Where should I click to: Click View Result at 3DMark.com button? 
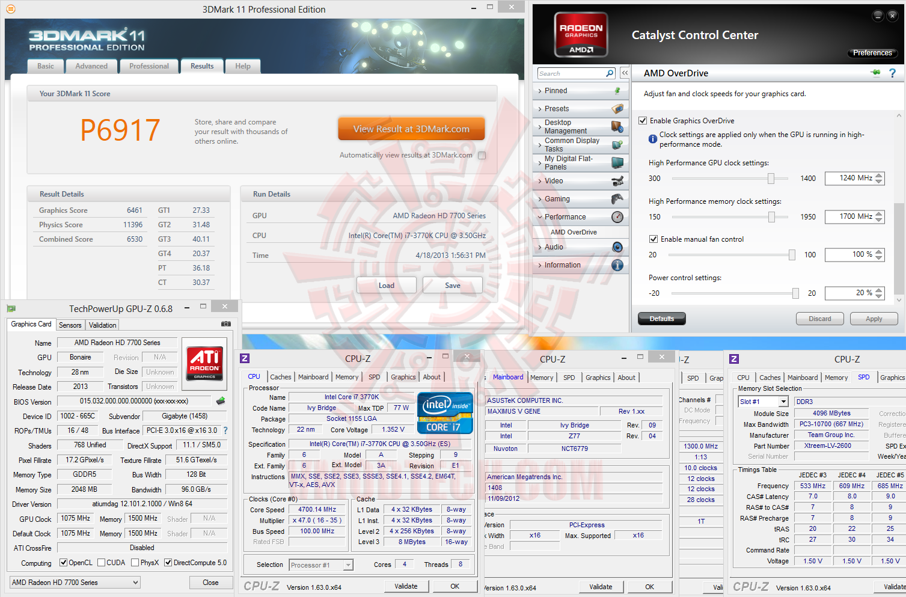tap(411, 129)
